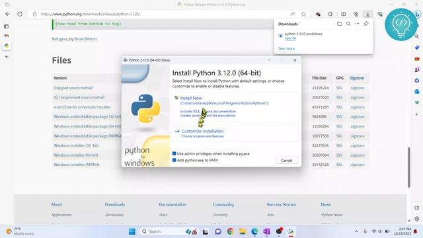Screen dimensions: 423x238
Task: Open Documentation footer heading
Action: pos(173,204)
